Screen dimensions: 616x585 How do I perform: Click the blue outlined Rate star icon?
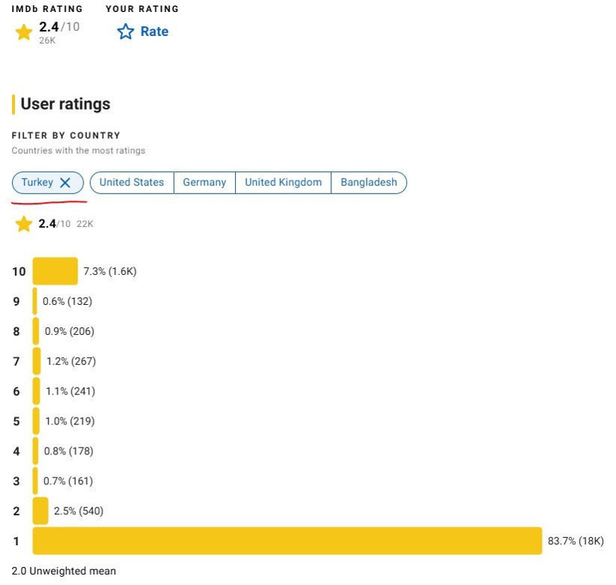pyautogui.click(x=125, y=32)
